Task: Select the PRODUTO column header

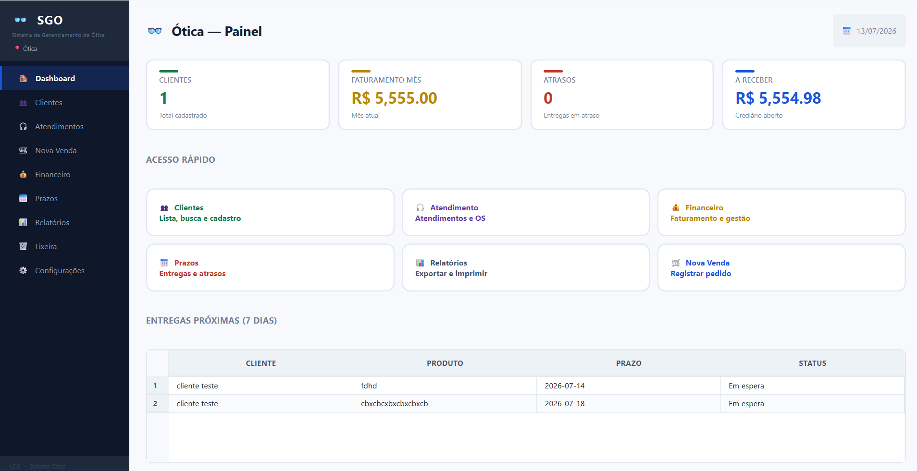Action: [x=445, y=363]
